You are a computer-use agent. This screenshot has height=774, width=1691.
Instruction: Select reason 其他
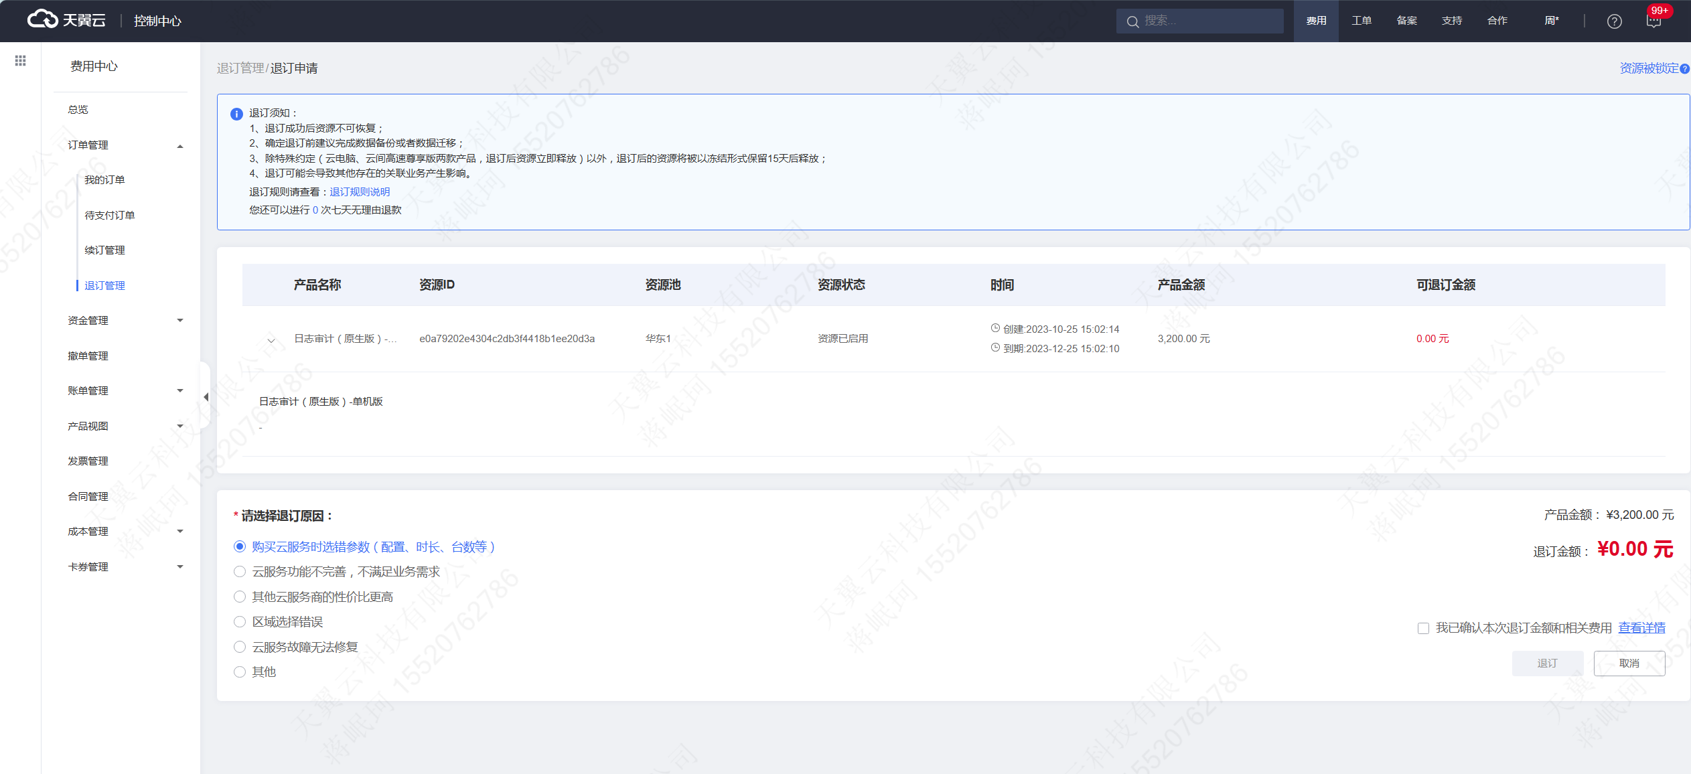[x=240, y=672]
